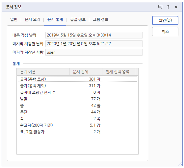Switch to the 일반 tab

[x=14, y=19]
